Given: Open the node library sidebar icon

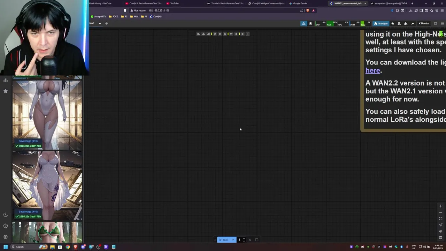Looking at the screenshot, I should click(x=6, y=80).
